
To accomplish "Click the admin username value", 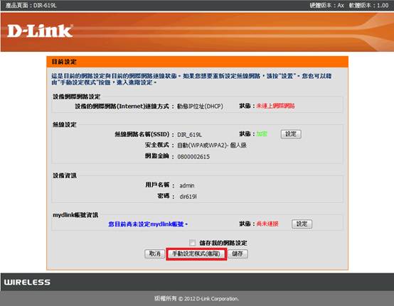I will (x=187, y=185).
